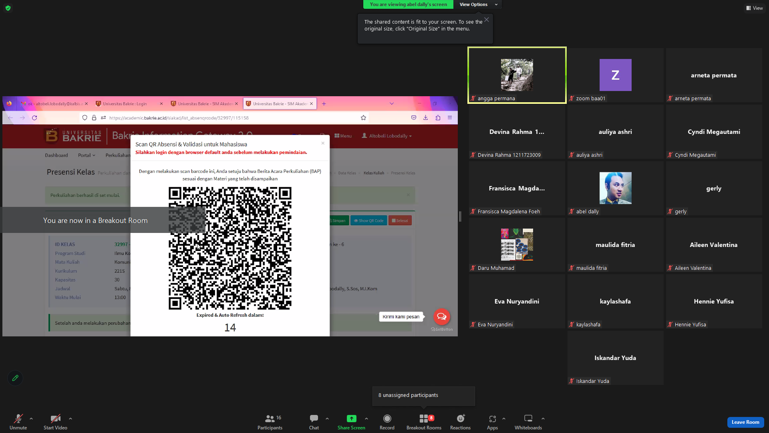Open Pocket save icon in browser toolbar
This screenshot has height=433, width=769.
click(x=414, y=118)
